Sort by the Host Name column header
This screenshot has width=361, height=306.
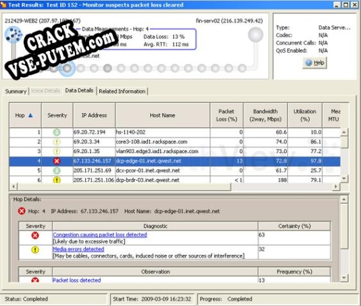(x=162, y=115)
